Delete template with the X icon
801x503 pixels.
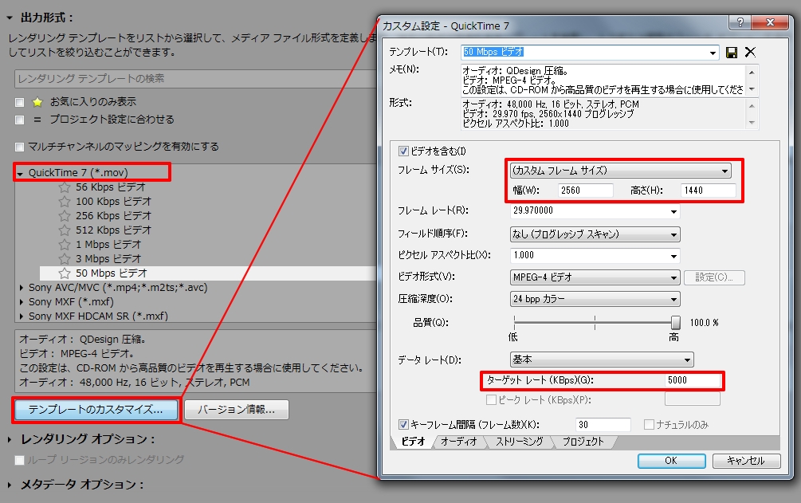[750, 52]
